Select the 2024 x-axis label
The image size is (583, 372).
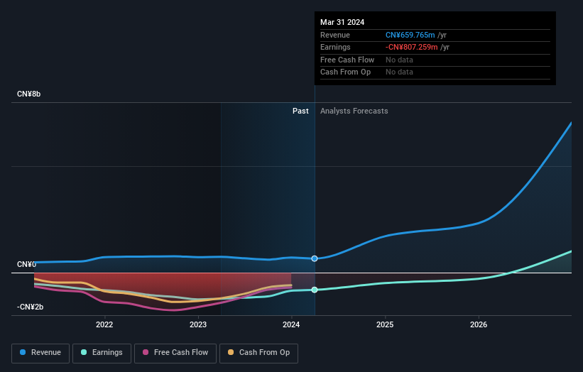(x=291, y=324)
